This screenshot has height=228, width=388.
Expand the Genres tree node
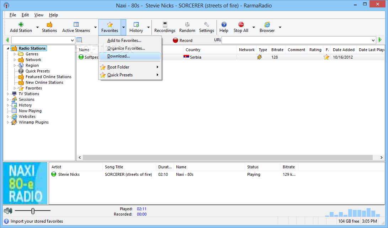[x=15, y=54]
